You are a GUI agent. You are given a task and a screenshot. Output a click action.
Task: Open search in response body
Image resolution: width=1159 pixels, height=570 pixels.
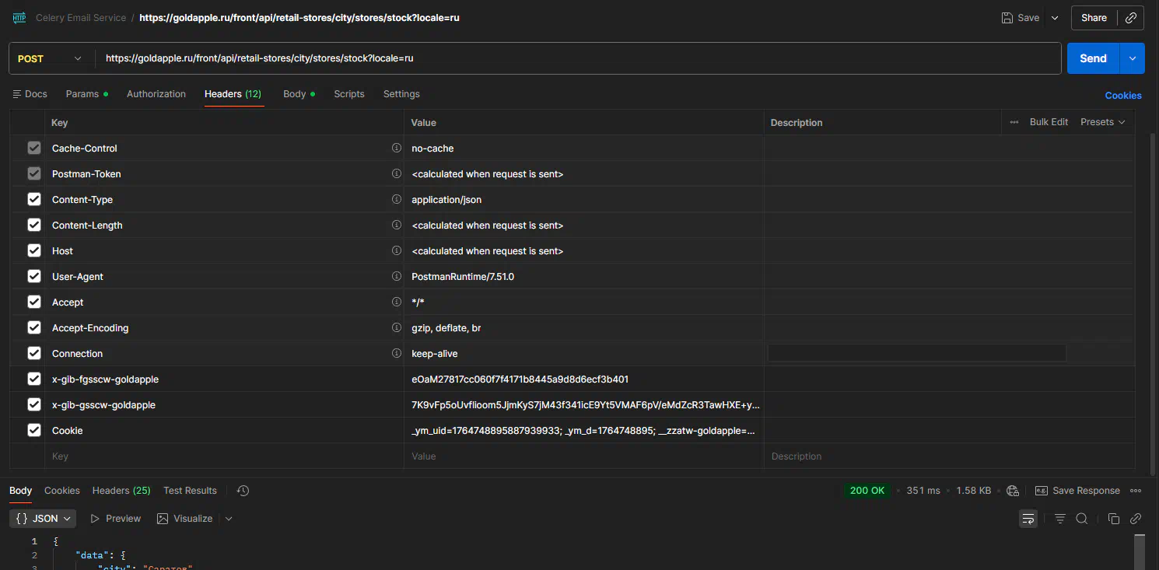(x=1082, y=519)
